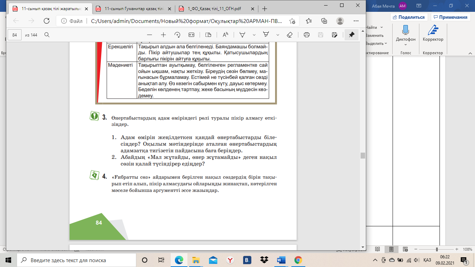Open the Edge favorites list
The height and width of the screenshot is (267, 475).
(309, 21)
